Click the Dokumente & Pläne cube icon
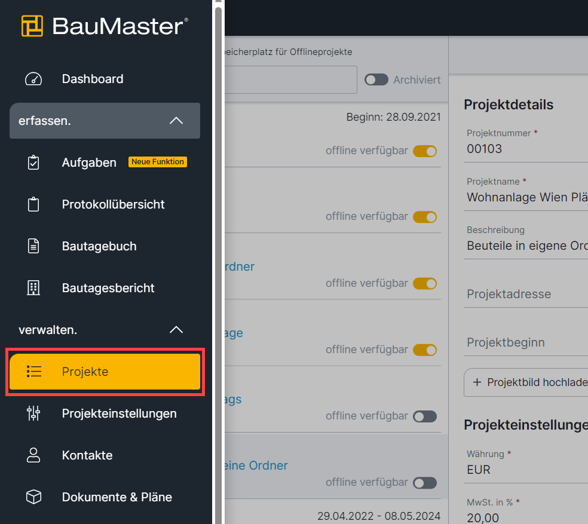The image size is (588, 524). click(33, 497)
